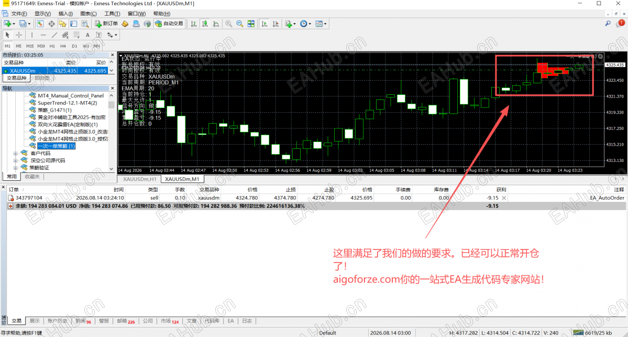628x337 pixels.
Task: Open the 日志 journal tab
Action: coord(247,321)
